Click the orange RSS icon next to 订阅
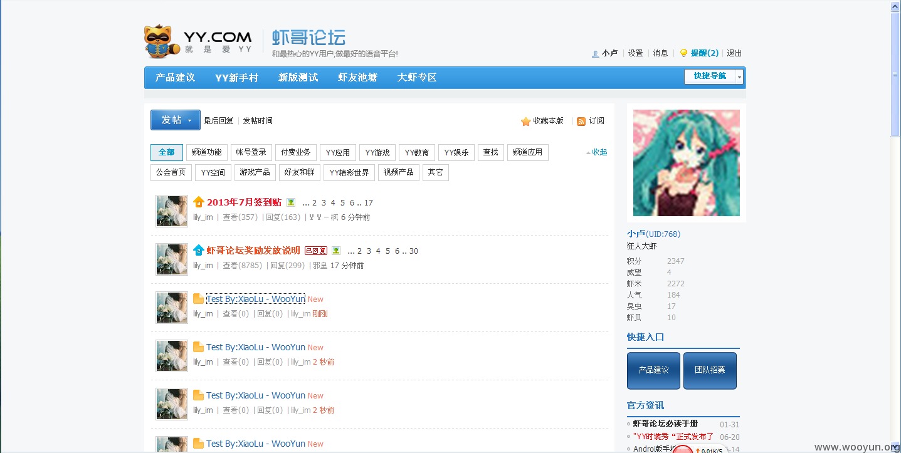Viewport: 901px width, 453px height. [581, 121]
